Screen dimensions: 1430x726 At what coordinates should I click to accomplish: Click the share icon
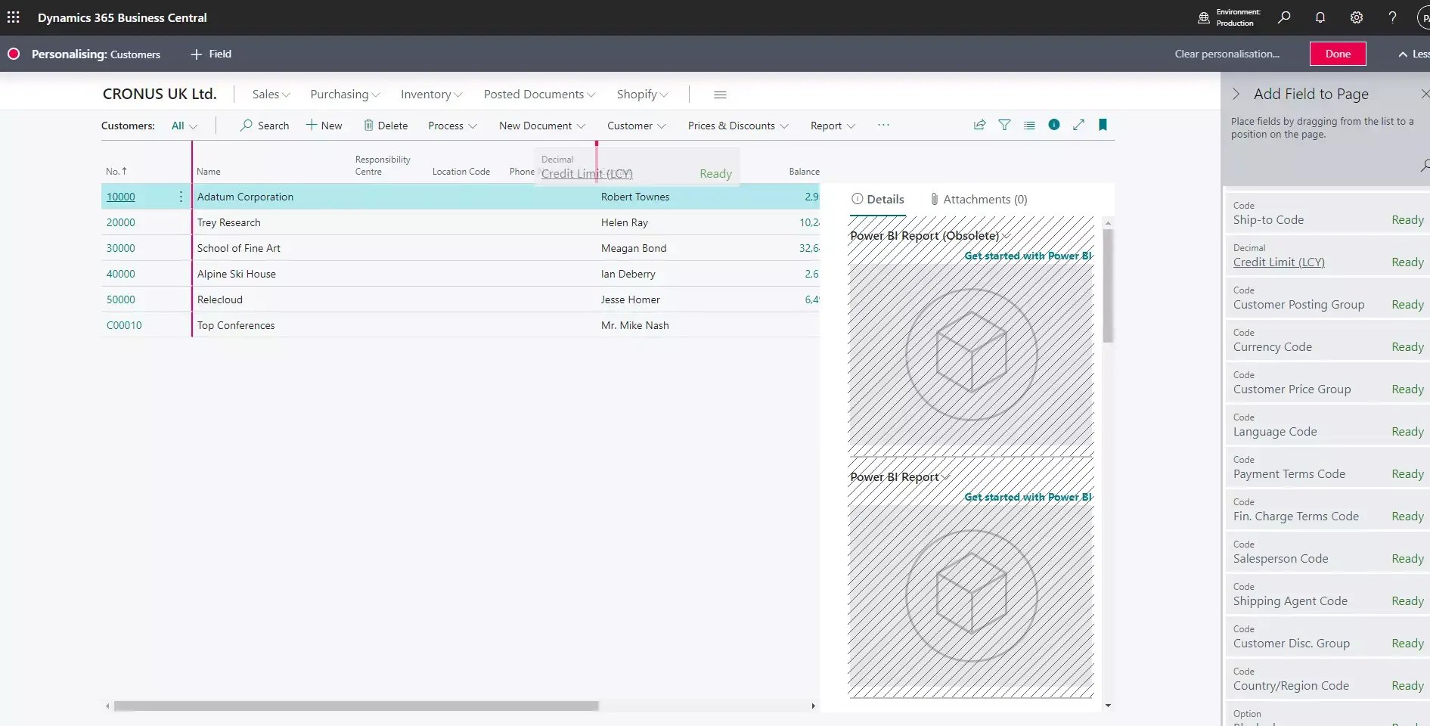(x=979, y=125)
